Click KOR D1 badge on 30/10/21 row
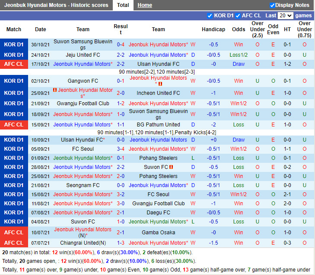 click(x=14, y=45)
